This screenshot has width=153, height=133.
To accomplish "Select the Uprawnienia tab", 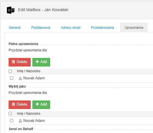I will point(134,28).
